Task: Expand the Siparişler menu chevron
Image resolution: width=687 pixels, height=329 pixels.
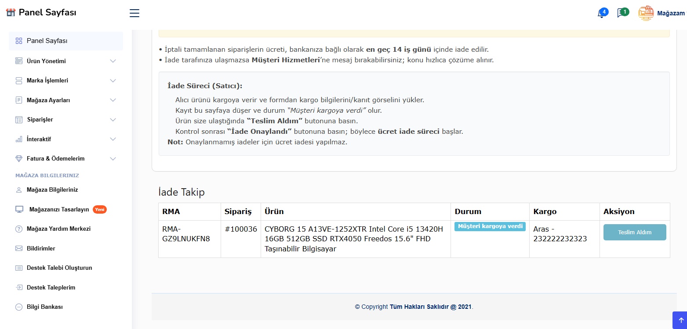Action: (x=113, y=120)
